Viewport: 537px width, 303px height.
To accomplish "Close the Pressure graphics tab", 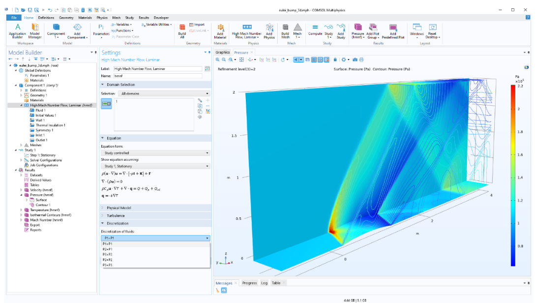I will pos(252,52).
